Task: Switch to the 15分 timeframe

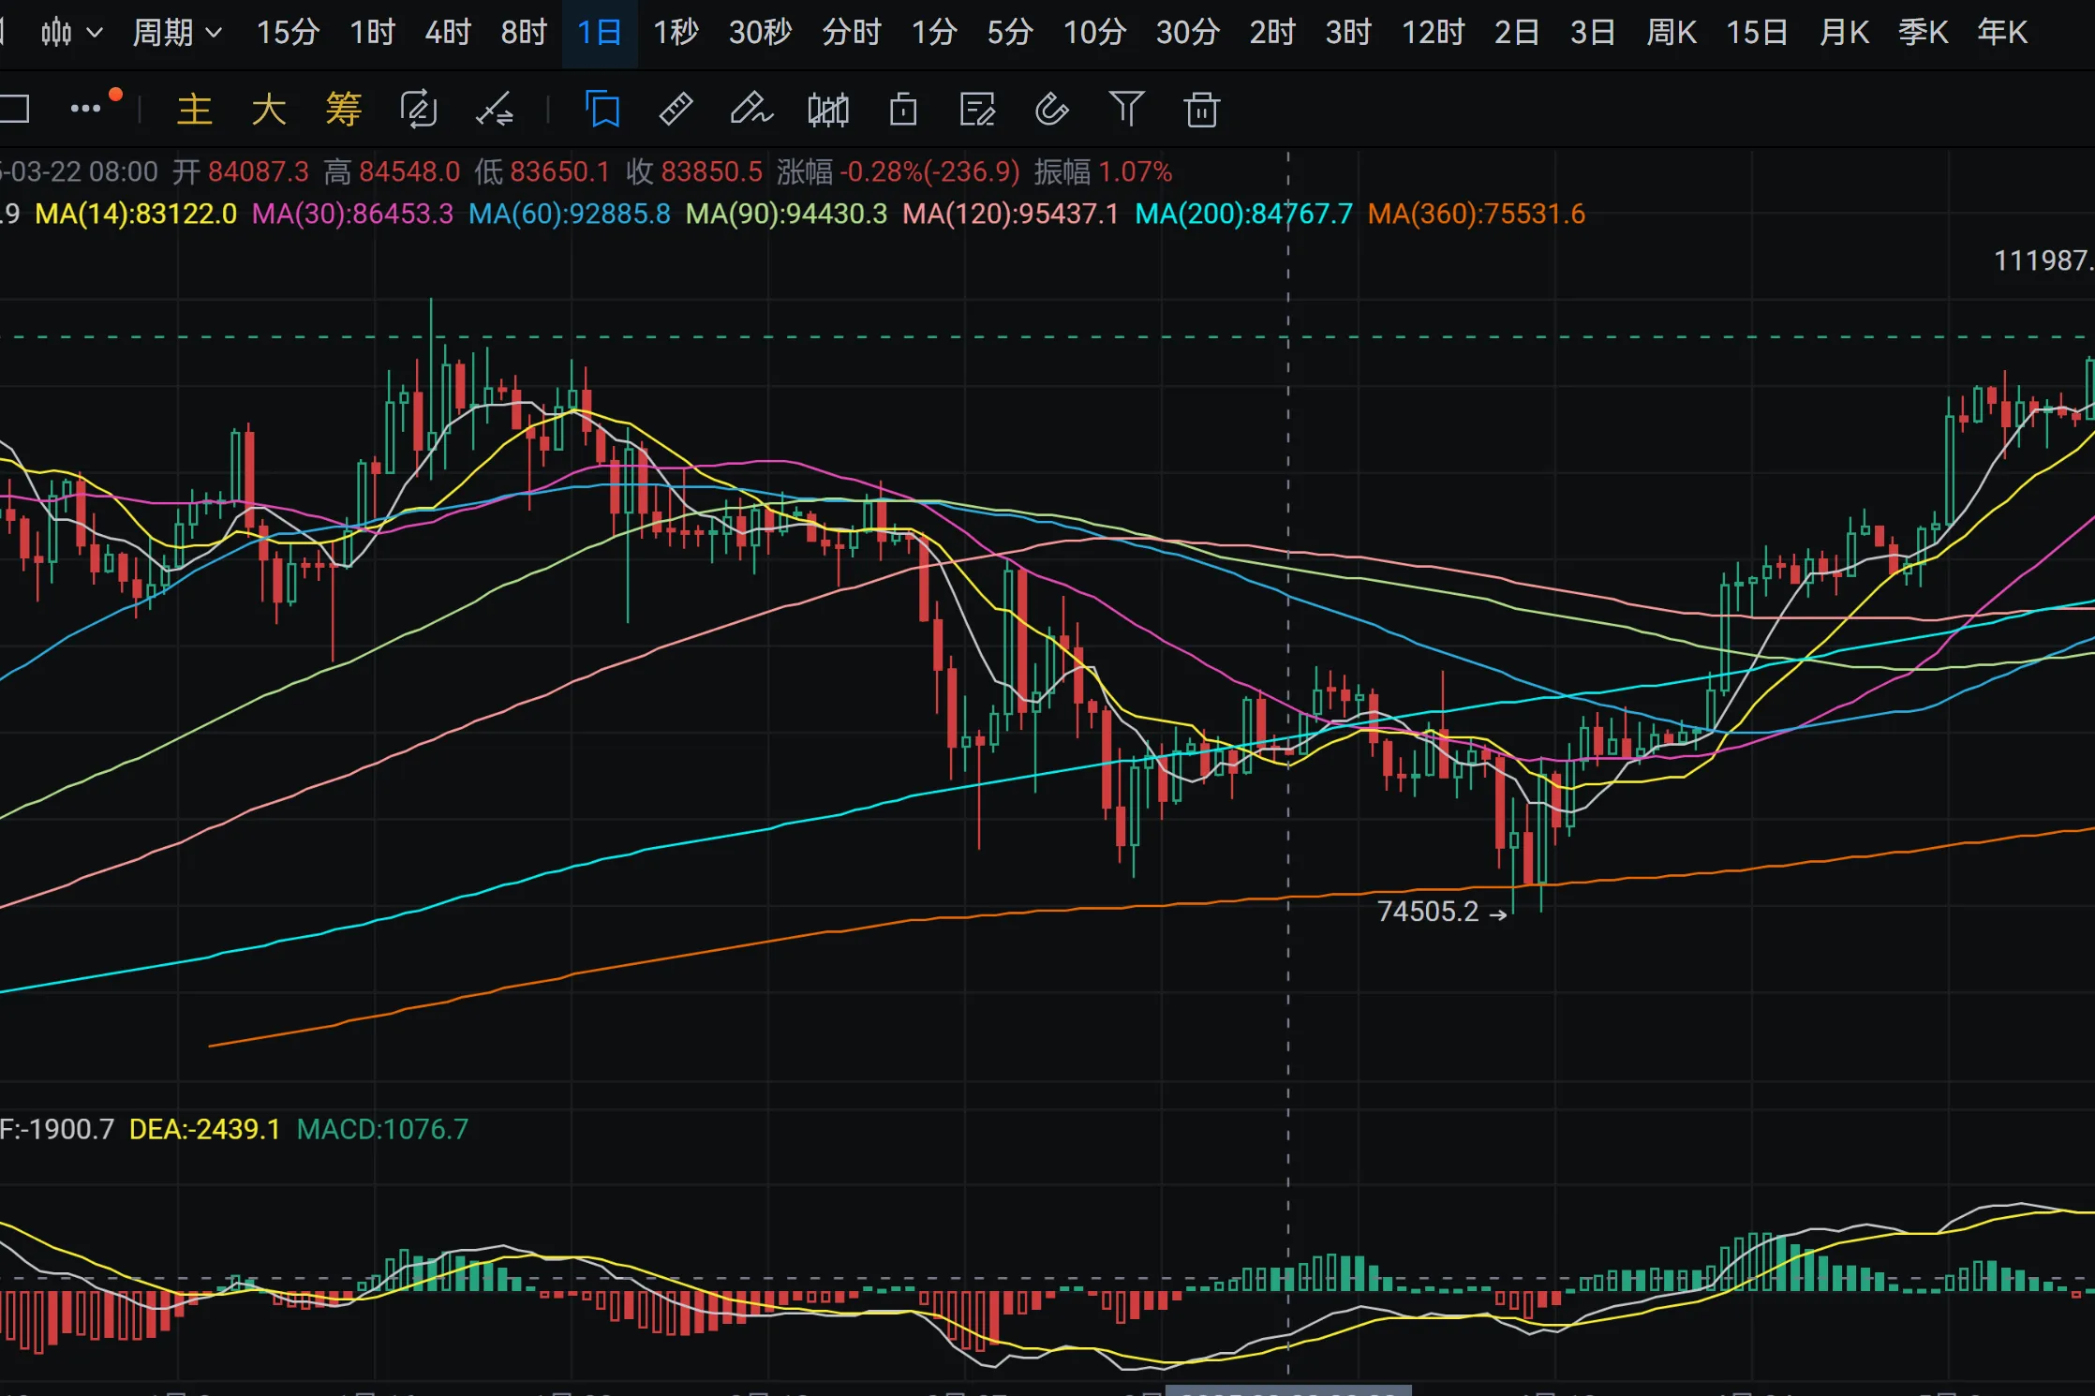Action: point(288,33)
